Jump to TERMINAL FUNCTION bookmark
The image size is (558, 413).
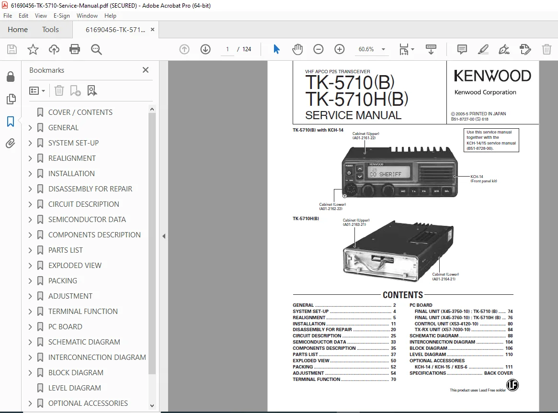pos(83,312)
